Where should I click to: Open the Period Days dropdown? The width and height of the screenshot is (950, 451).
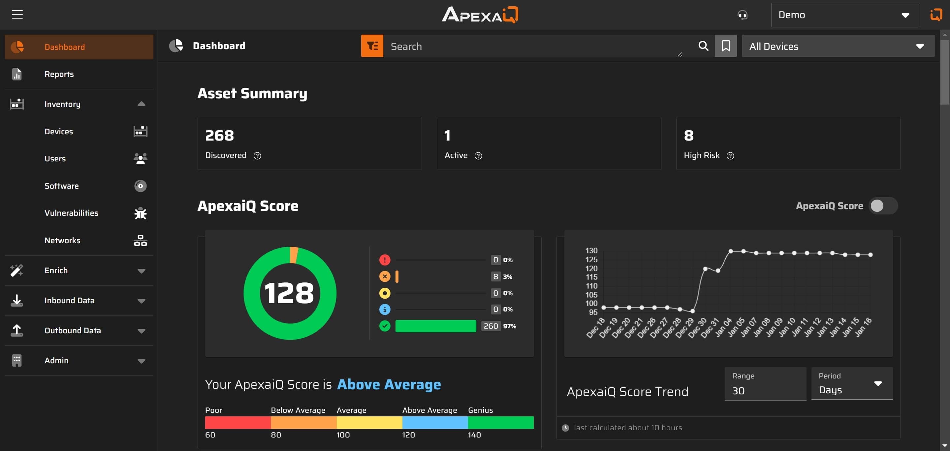(x=852, y=383)
